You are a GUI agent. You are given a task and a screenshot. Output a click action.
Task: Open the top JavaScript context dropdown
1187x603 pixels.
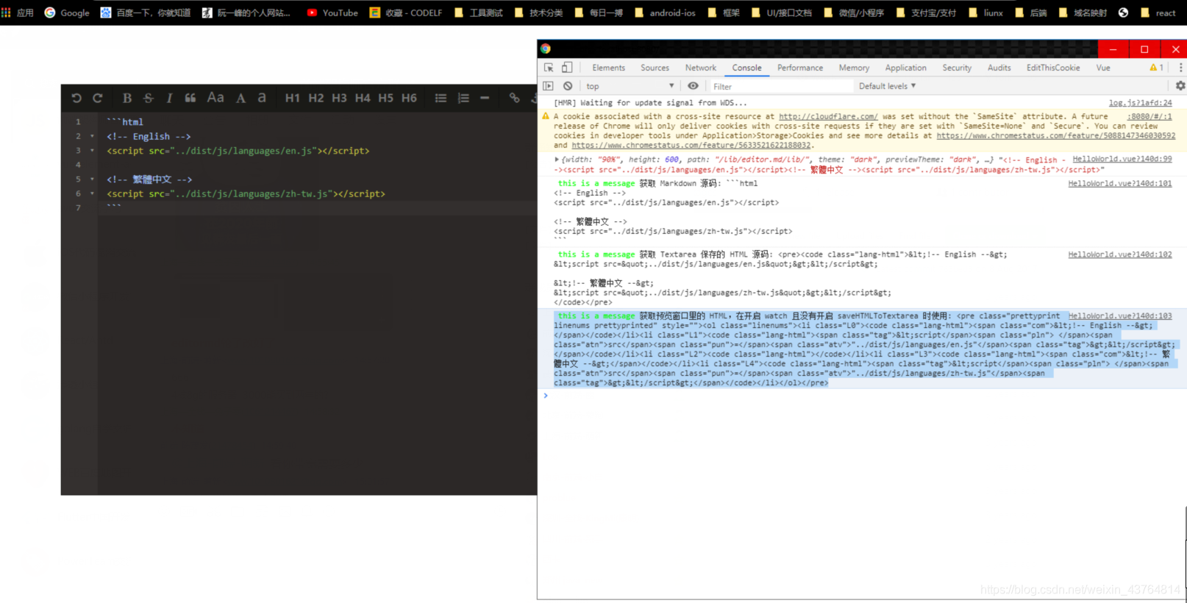pos(630,86)
